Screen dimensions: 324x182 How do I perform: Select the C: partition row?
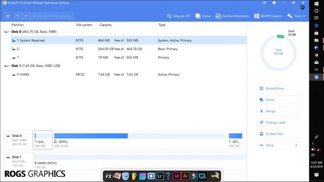129,49
